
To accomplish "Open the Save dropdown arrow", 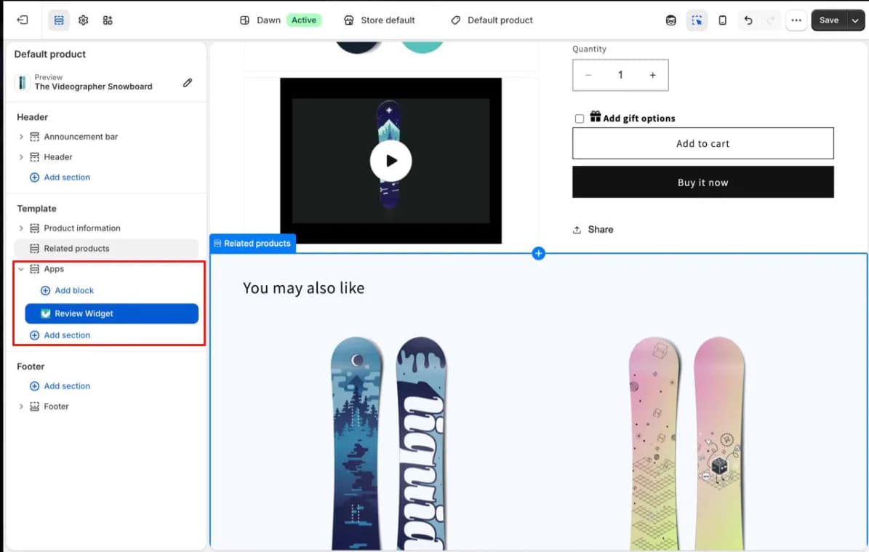I will point(855,20).
